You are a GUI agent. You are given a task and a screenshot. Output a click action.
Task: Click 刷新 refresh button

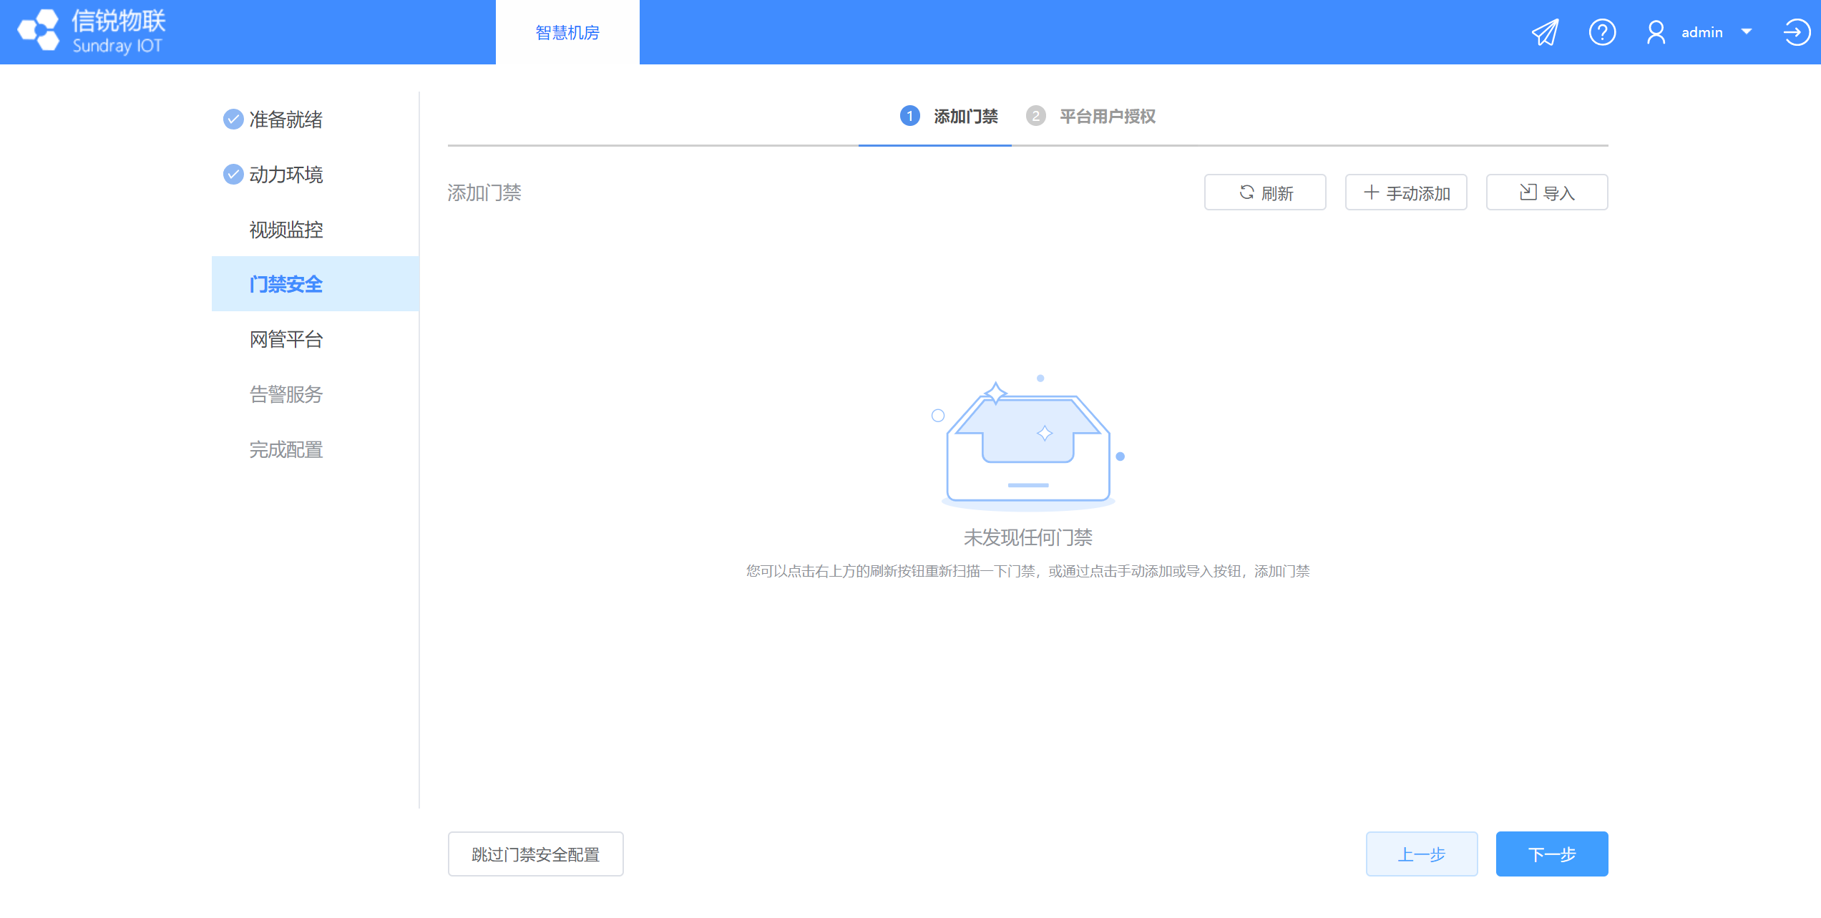click(x=1265, y=192)
